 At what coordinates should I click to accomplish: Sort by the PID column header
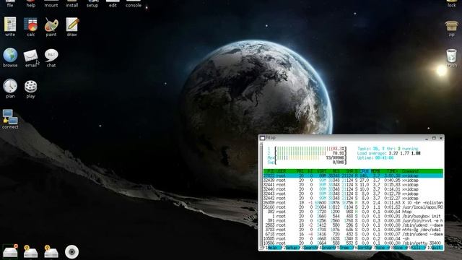pos(270,171)
